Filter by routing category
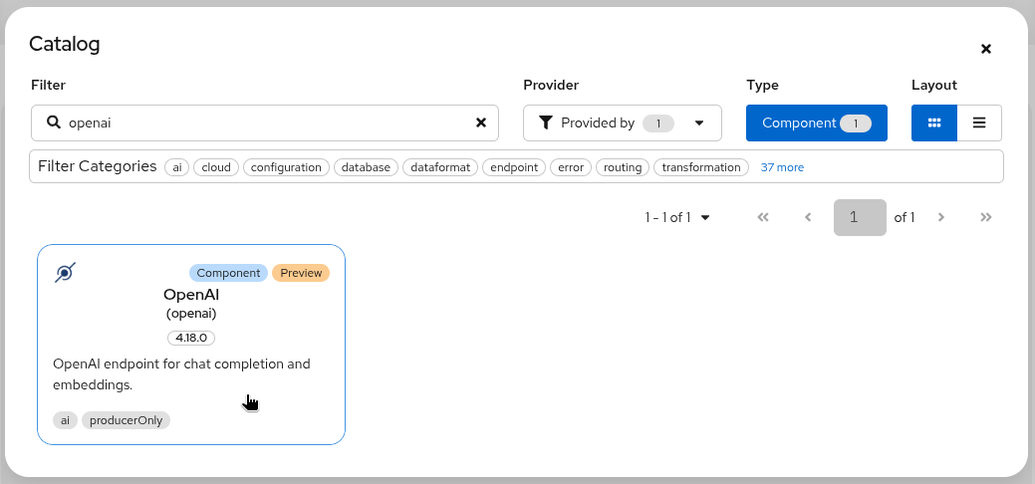Screen dimensions: 1035x484 624,167
